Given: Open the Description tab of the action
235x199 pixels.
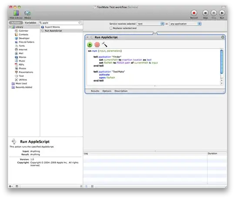Looking at the screenshot, I should click(121, 91).
